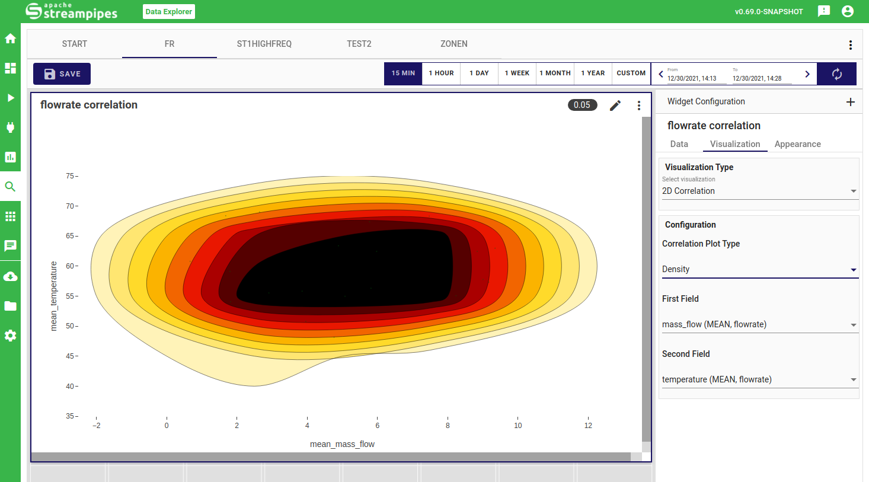This screenshot has height=482, width=869.
Task: Click the widget's vertical scrollbar
Action: click(x=646, y=279)
